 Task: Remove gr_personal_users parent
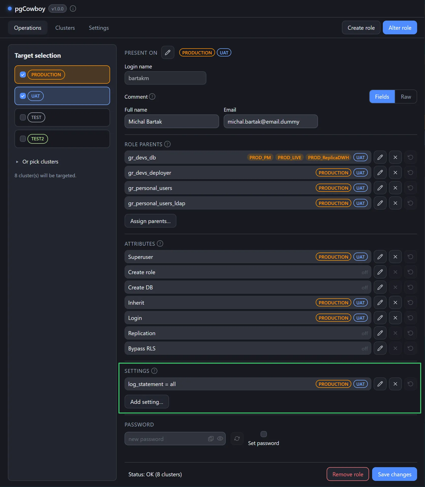(395, 188)
